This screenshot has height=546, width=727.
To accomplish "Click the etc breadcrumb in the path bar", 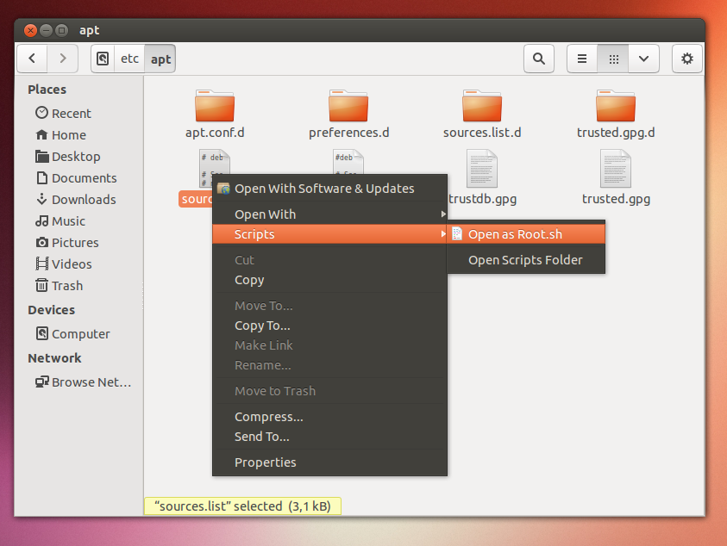I will [129, 59].
